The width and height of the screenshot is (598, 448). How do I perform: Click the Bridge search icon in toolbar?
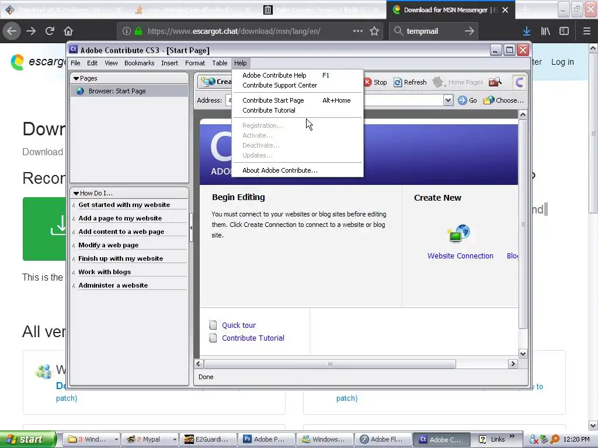click(495, 82)
